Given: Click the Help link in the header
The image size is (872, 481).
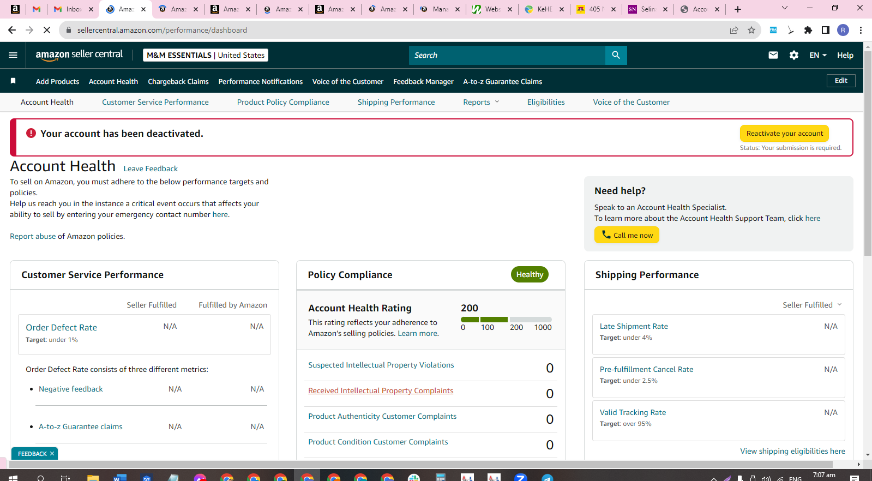Looking at the screenshot, I should [x=845, y=55].
